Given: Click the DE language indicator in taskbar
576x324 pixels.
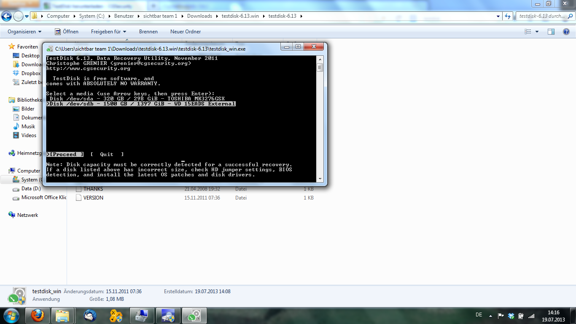Looking at the screenshot, I should pyautogui.click(x=479, y=315).
